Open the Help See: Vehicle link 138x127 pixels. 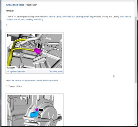point(16,81)
